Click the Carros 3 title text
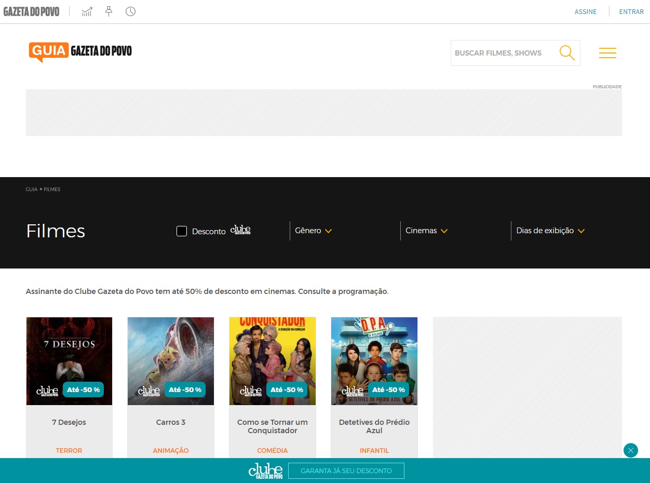This screenshot has width=650, height=483. [x=171, y=422]
